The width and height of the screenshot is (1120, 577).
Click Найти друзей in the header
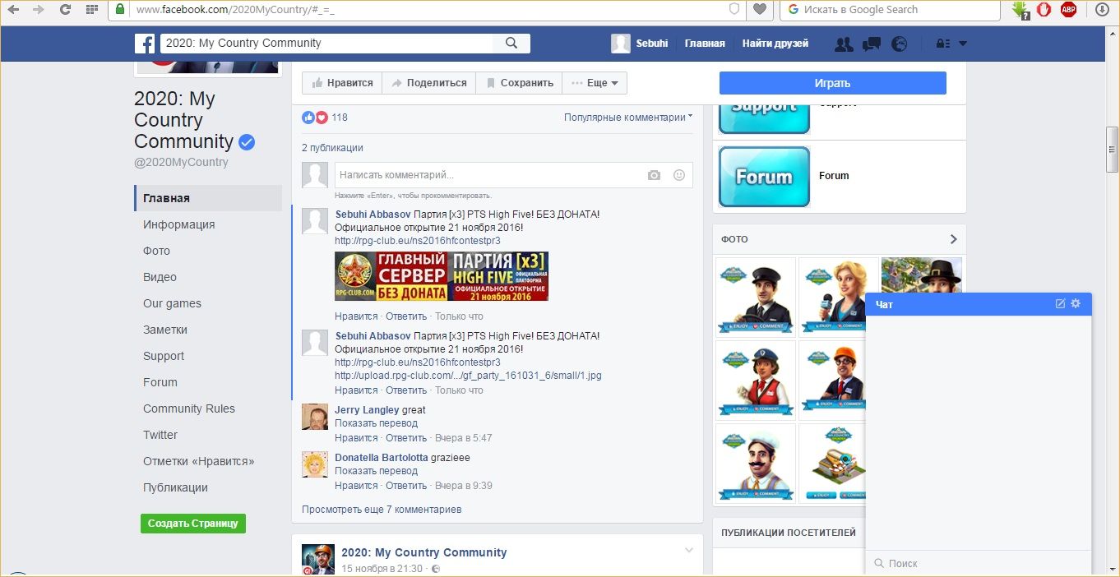coord(775,44)
